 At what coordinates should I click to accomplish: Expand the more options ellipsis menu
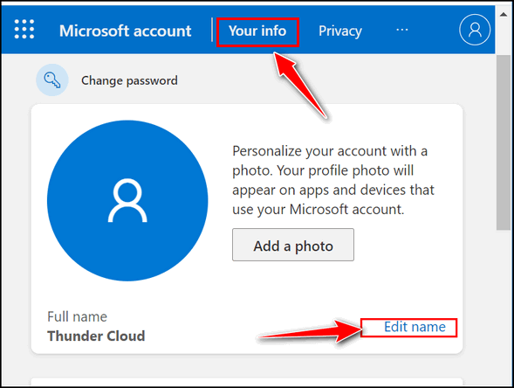[x=402, y=31]
